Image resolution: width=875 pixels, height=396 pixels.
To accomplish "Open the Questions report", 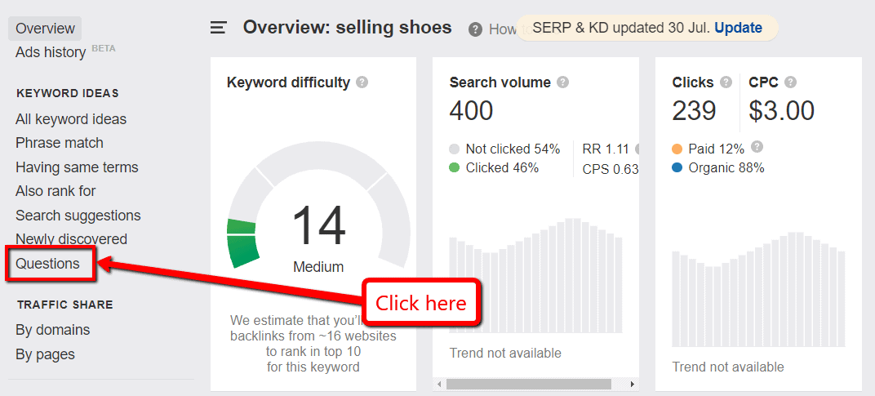I will point(47,264).
